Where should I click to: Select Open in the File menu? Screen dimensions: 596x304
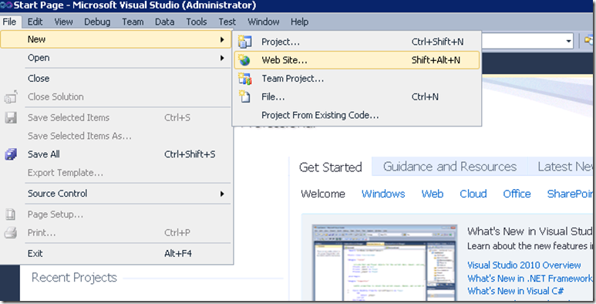116,58
